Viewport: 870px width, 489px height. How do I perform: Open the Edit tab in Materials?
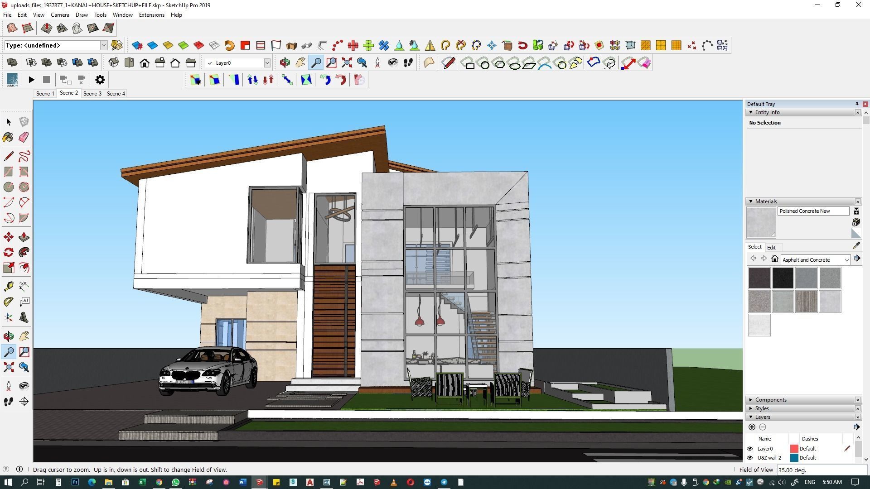click(771, 248)
